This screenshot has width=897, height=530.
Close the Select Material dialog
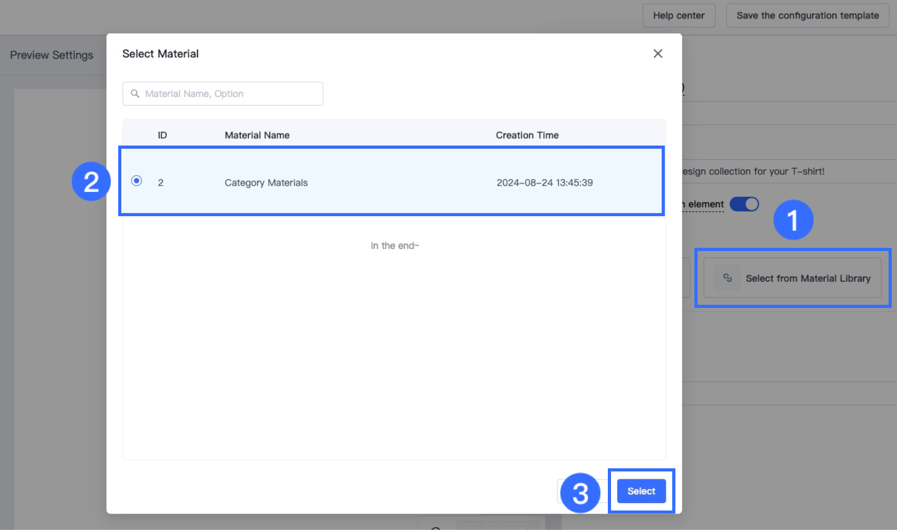(657, 54)
